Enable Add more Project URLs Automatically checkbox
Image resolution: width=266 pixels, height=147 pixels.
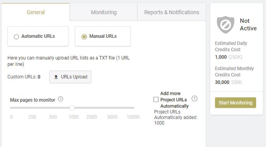(x=156, y=99)
